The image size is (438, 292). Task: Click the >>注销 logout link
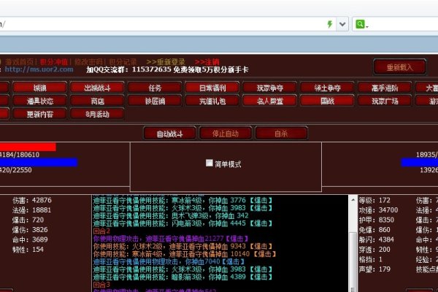(207, 62)
